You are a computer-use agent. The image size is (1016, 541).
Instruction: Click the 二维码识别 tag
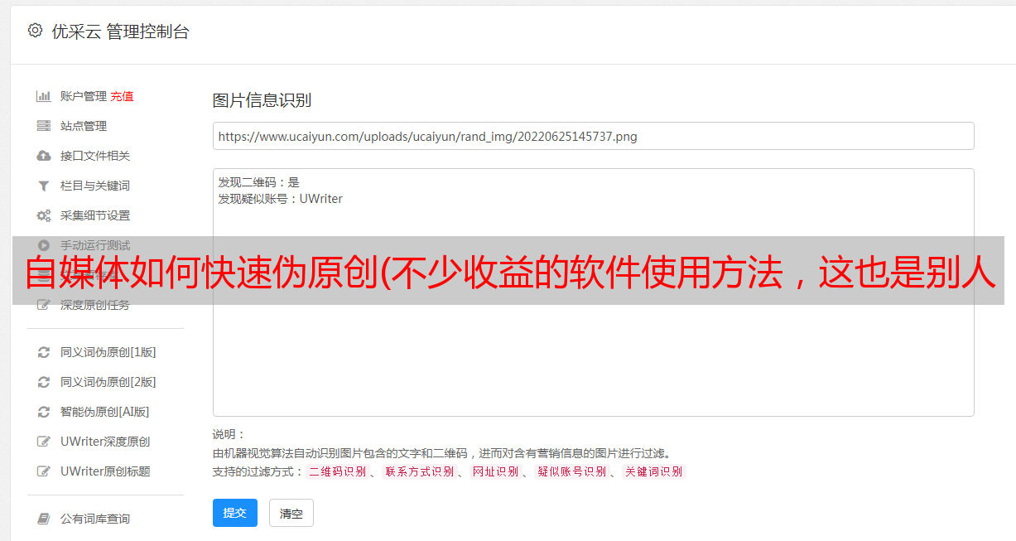click(x=337, y=471)
